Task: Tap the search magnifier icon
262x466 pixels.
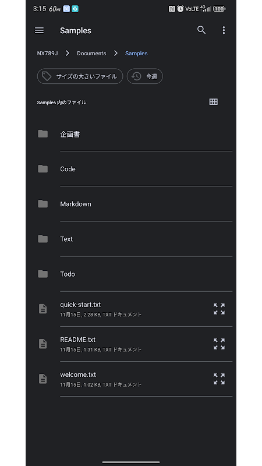Action: coord(201,30)
